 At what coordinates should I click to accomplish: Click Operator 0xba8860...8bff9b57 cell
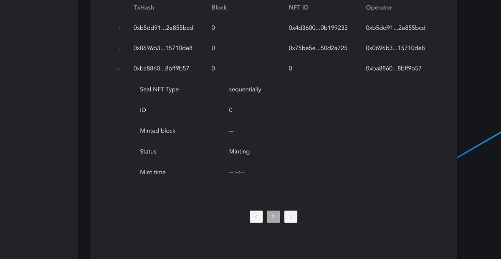(x=394, y=68)
